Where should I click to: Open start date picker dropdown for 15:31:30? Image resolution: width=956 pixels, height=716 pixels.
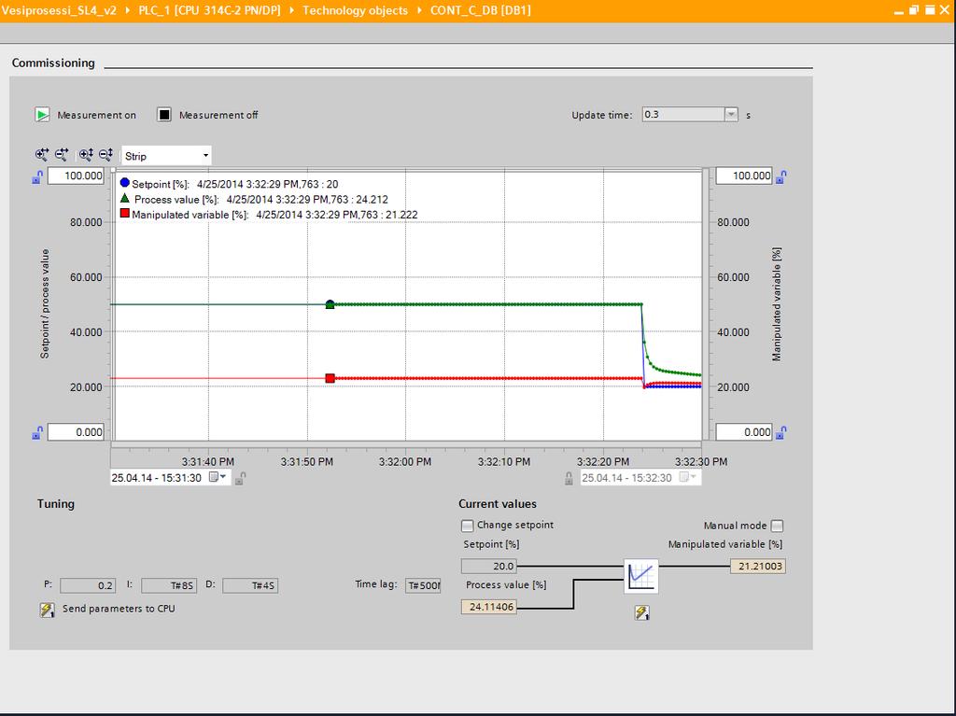[x=218, y=477]
